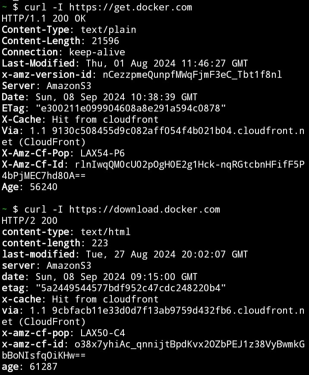Click the HTTP/2 200 status line
The width and height of the screenshot is (309, 375).
30,220
